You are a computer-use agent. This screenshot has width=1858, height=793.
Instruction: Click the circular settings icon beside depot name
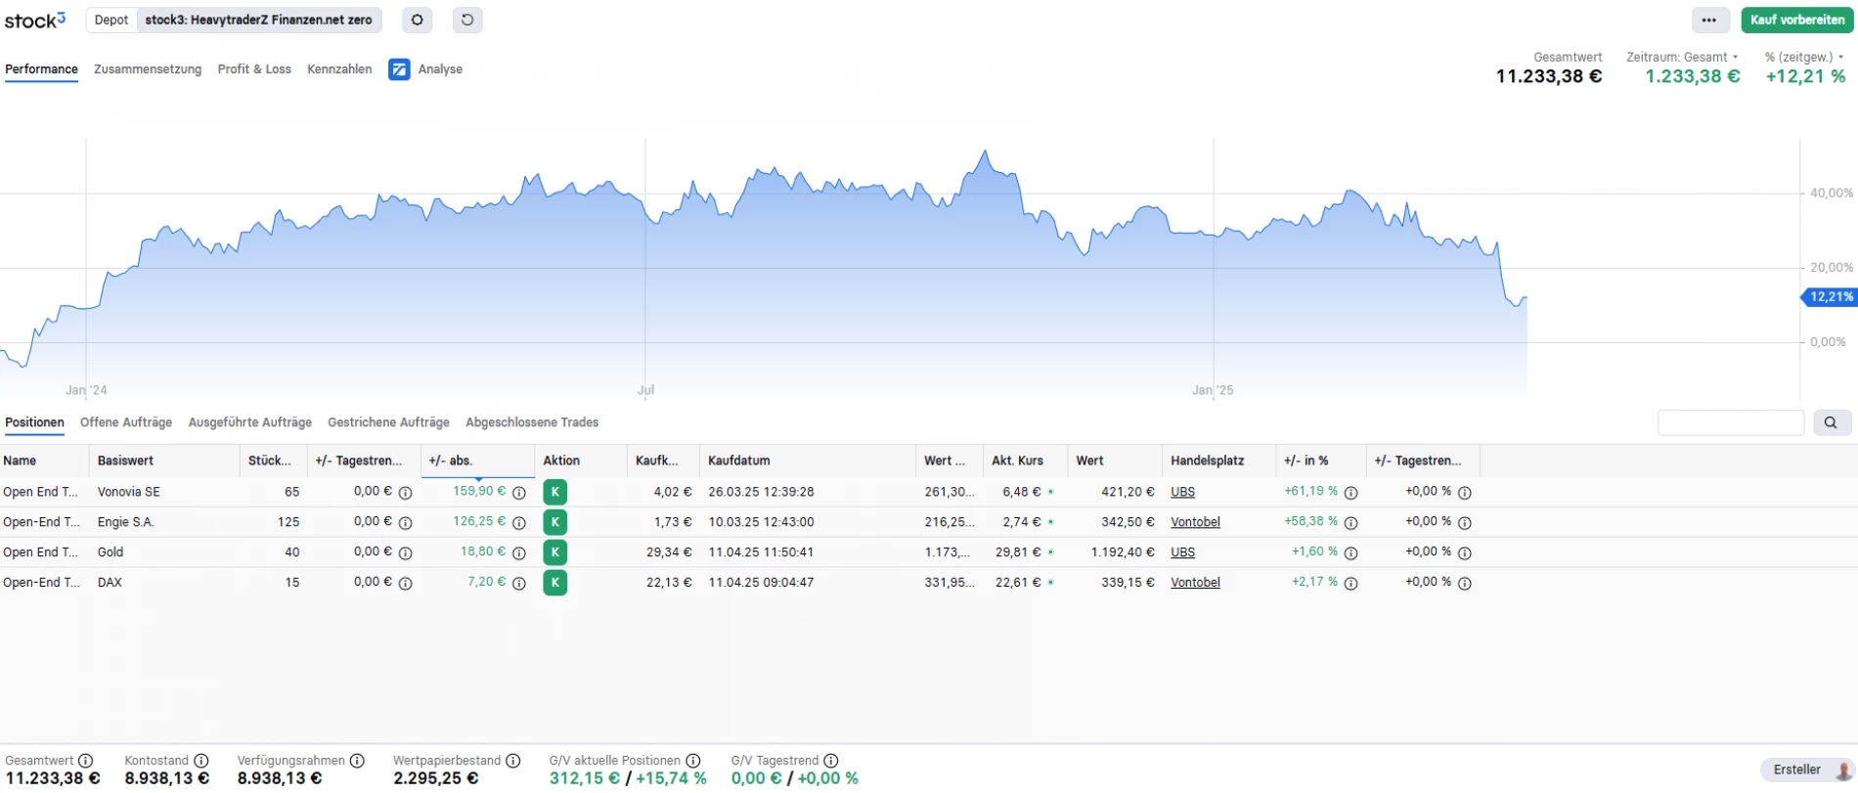(418, 20)
